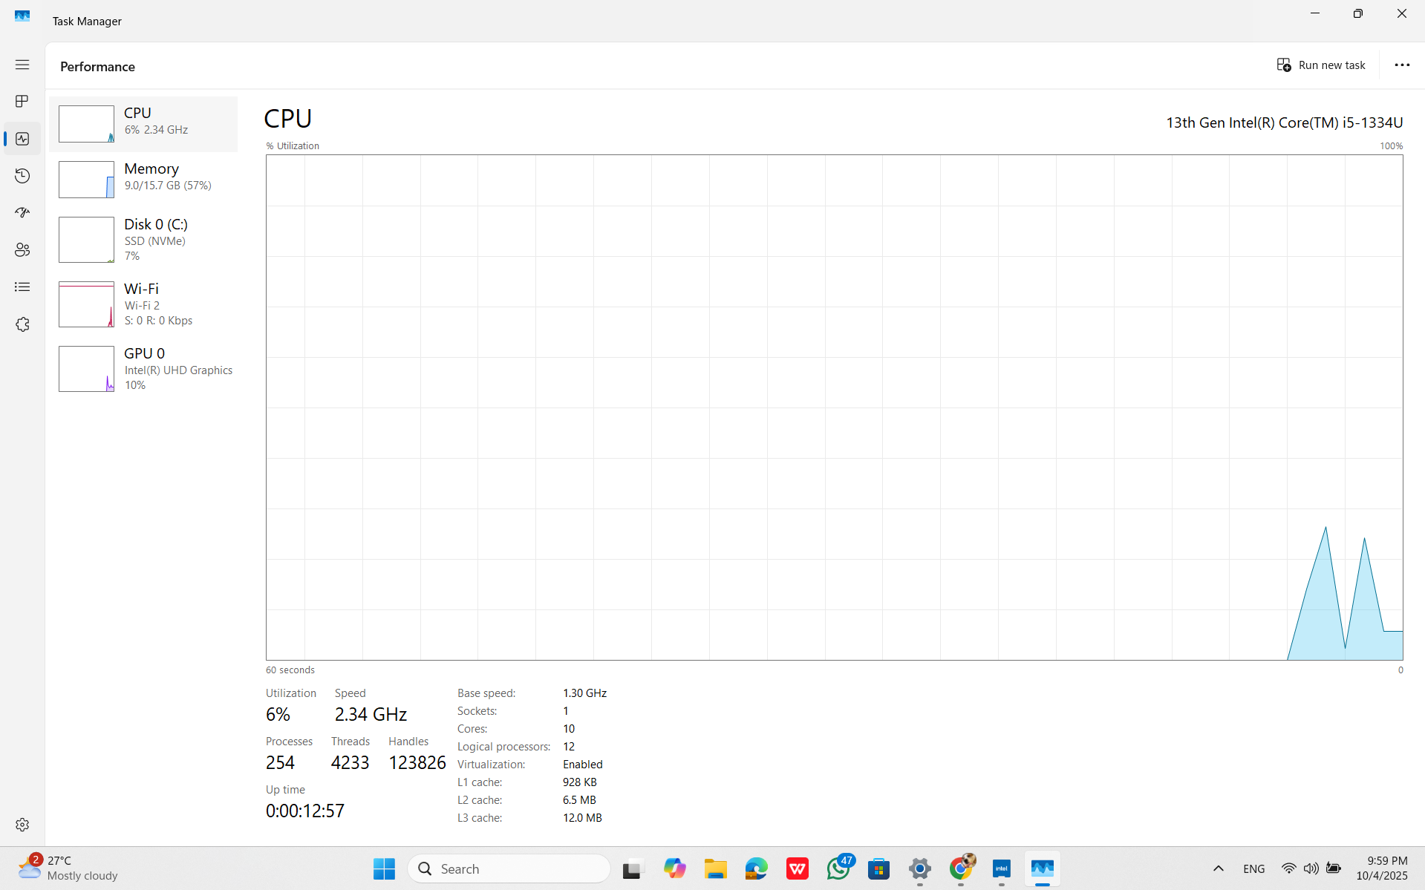This screenshot has width=1425, height=890.
Task: Click the L3 cache value 12.0 MB
Action: click(582, 818)
